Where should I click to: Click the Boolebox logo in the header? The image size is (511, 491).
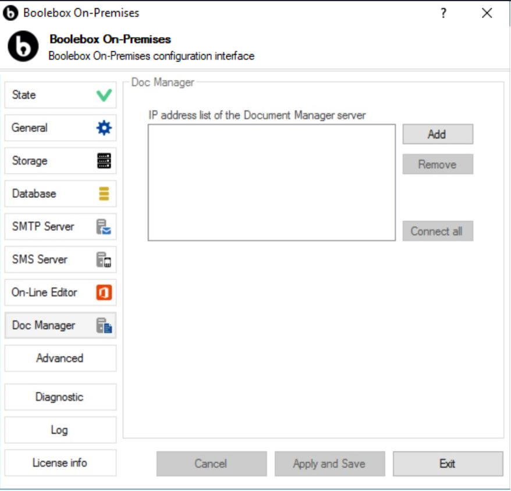coord(23,47)
